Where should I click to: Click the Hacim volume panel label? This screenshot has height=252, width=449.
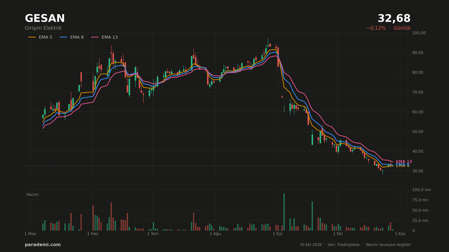tap(32, 195)
